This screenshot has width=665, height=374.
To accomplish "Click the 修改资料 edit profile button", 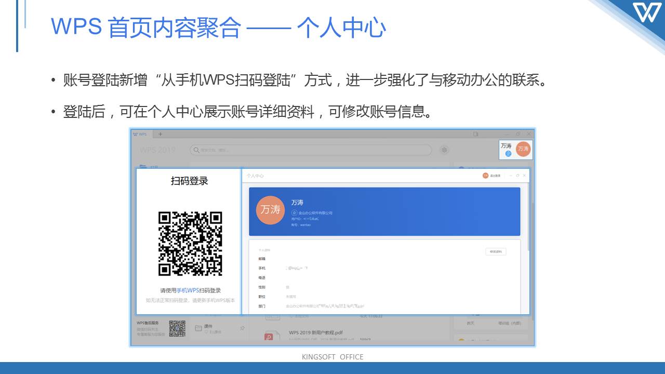I will (495, 251).
